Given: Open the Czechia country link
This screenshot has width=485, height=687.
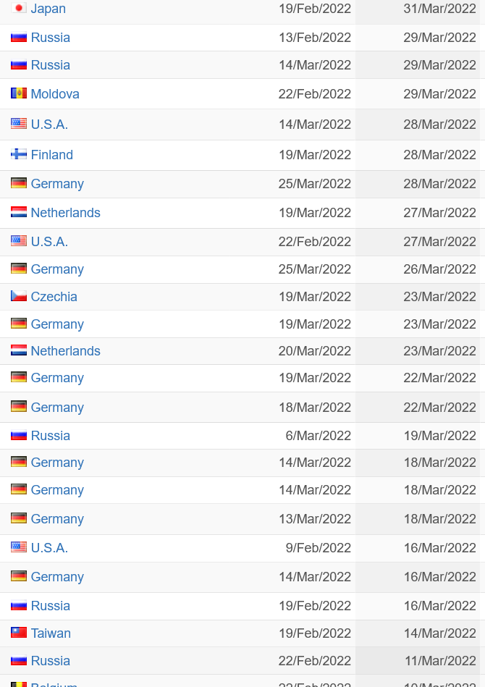Looking at the screenshot, I should [54, 297].
